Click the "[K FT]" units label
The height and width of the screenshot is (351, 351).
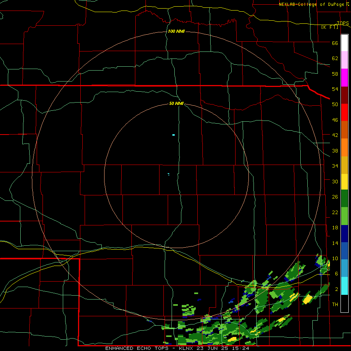(x=330, y=27)
